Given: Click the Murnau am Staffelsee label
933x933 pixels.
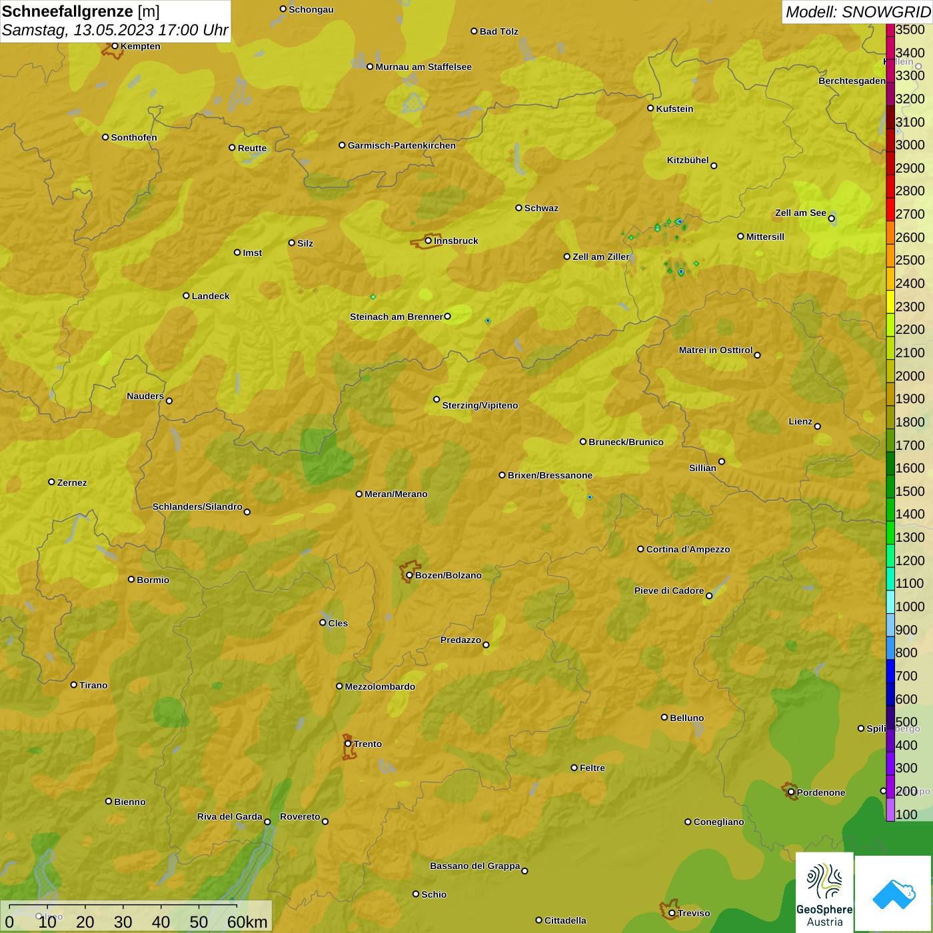Looking at the screenshot, I should point(423,67).
